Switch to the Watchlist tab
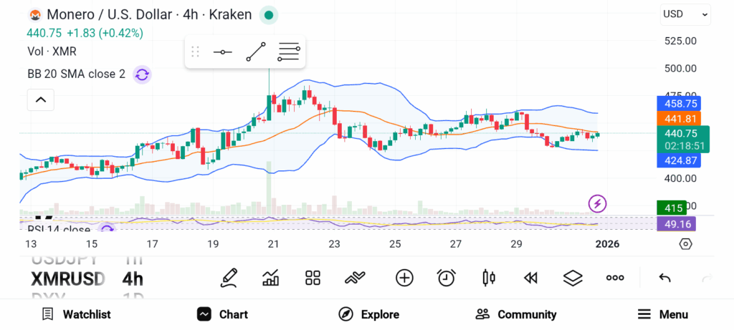The height and width of the screenshot is (330, 734). 76,314
